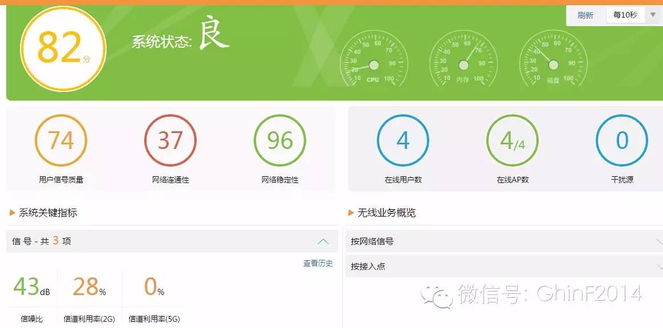Click the 0% 信道利用率(5G) value
The height and width of the screenshot is (328, 663).
click(154, 287)
